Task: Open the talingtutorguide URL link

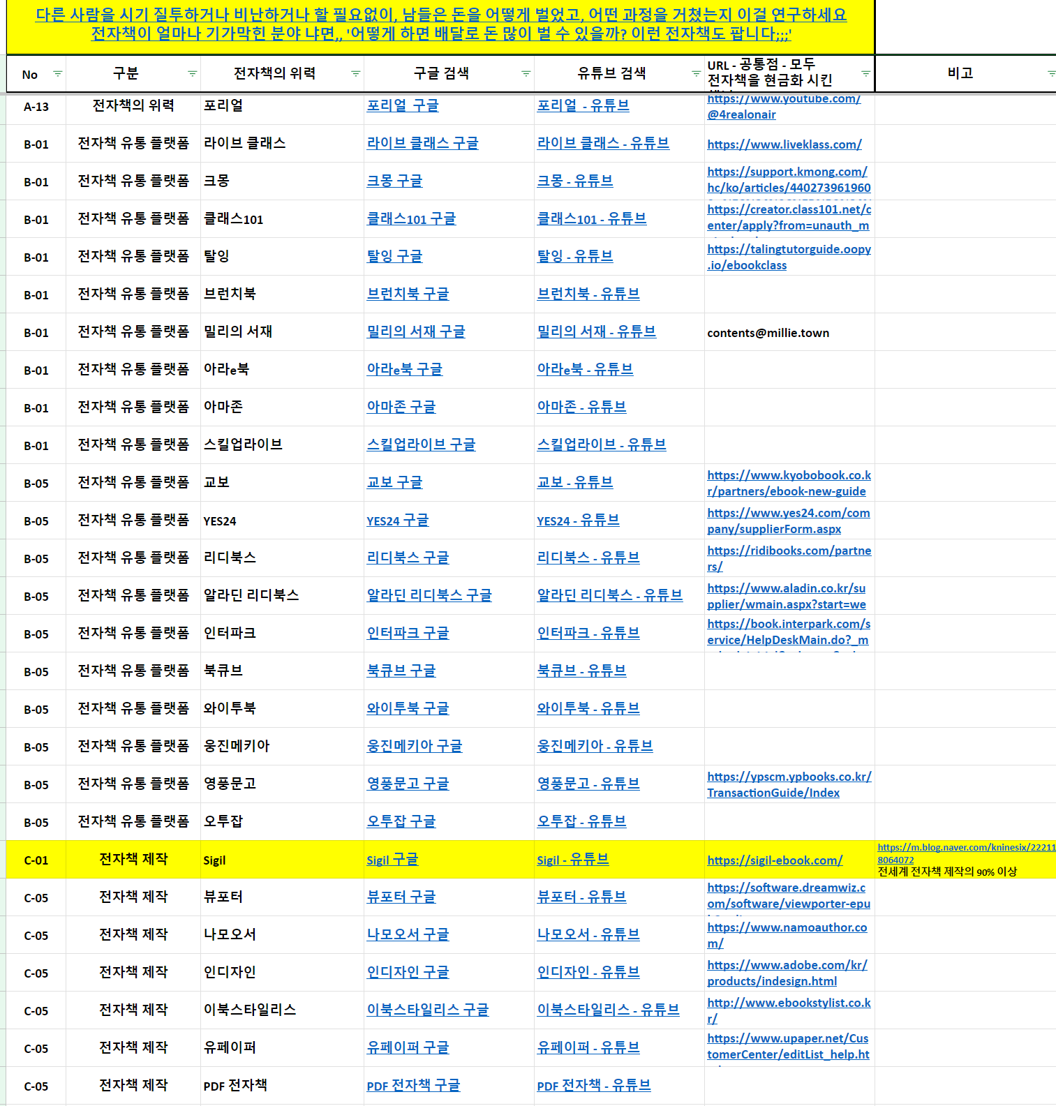Action: 789,257
